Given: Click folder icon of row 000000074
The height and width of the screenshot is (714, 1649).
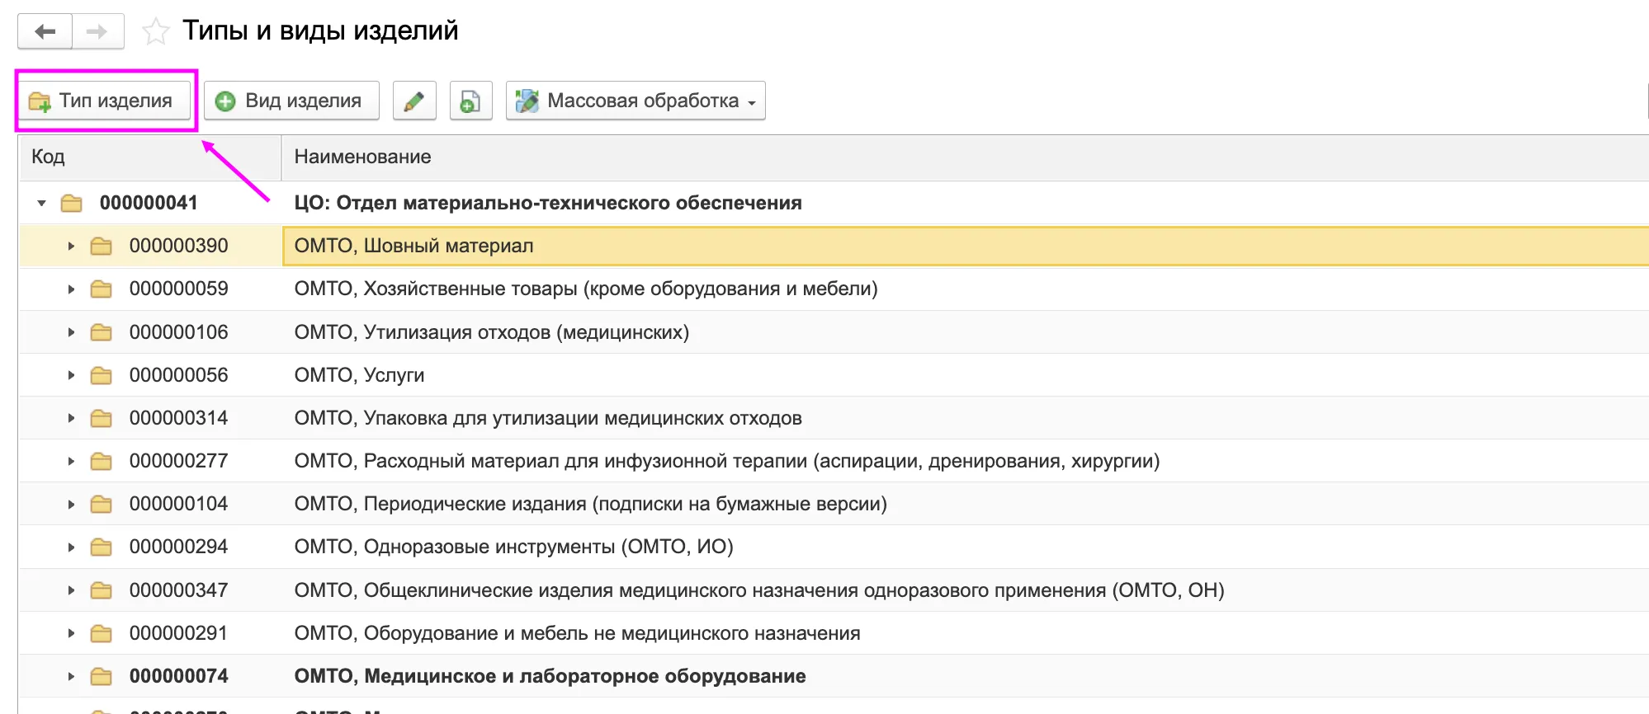Looking at the screenshot, I should click(x=102, y=676).
